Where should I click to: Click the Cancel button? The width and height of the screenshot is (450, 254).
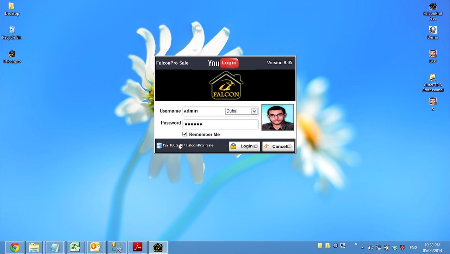pos(278,146)
